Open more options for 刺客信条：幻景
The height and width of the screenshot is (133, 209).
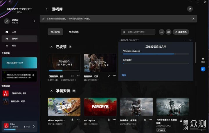tap(114, 76)
